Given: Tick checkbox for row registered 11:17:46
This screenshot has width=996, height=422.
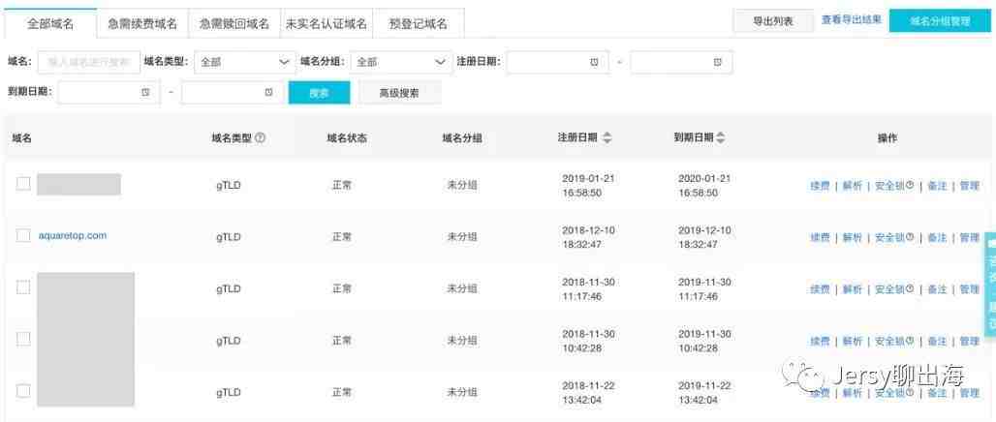Looking at the screenshot, I should click(x=23, y=287).
